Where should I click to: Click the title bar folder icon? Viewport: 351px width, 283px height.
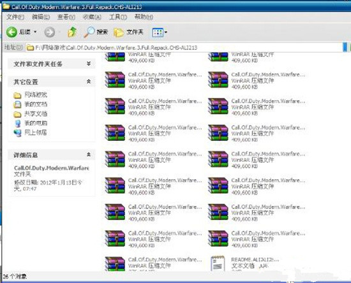pos(6,6)
